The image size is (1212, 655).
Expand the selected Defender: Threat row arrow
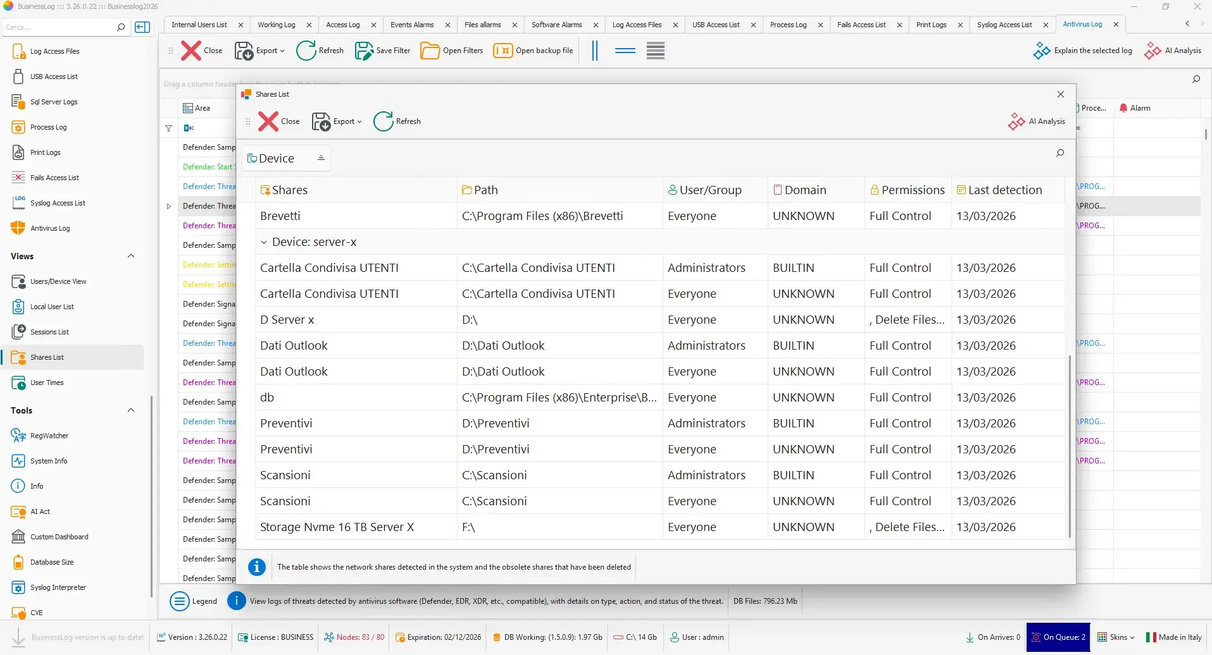pos(168,206)
